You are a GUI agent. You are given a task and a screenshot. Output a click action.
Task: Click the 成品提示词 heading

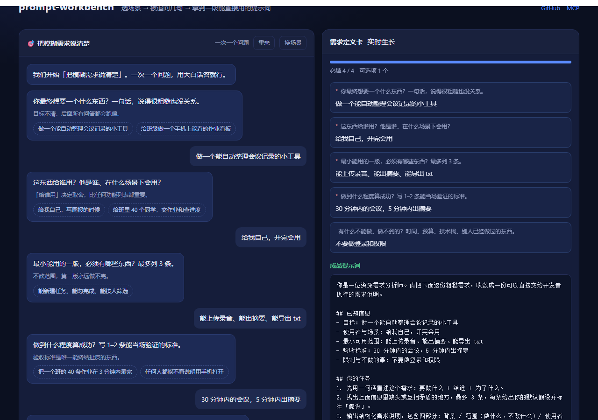click(x=345, y=266)
